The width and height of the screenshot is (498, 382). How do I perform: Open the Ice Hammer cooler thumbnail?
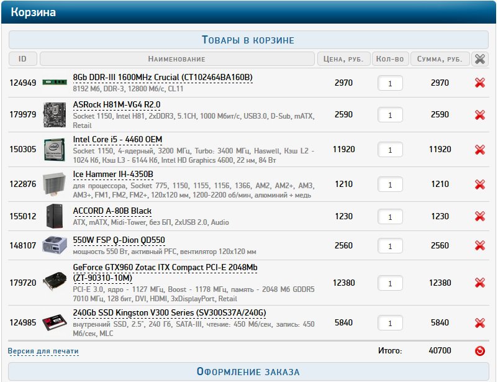[x=54, y=184]
